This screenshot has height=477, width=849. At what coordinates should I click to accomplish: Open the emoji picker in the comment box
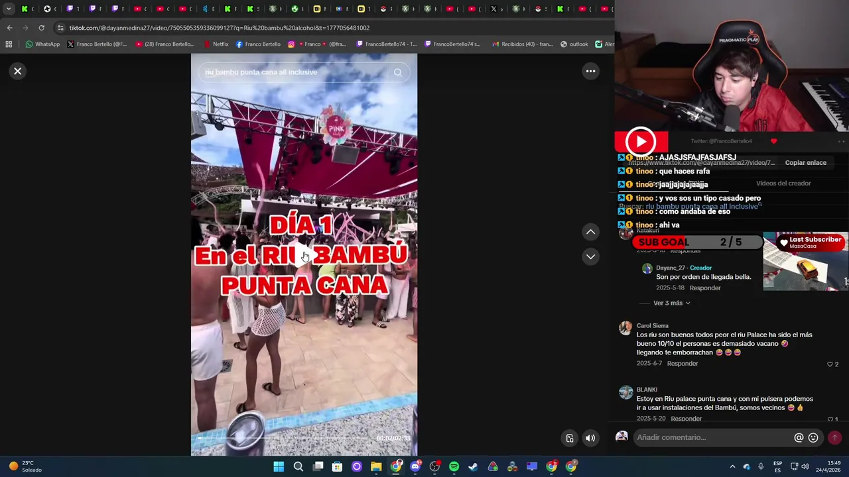[x=813, y=437]
